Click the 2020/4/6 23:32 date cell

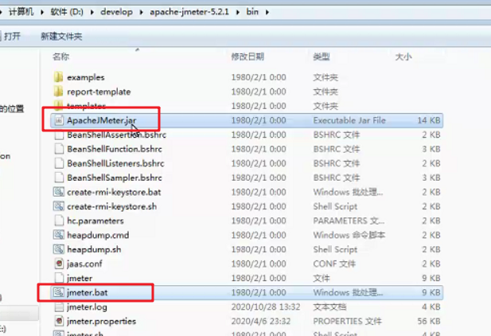pos(261,321)
